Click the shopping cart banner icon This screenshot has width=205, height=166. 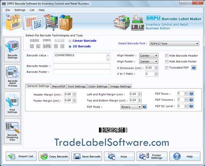pos(51,22)
